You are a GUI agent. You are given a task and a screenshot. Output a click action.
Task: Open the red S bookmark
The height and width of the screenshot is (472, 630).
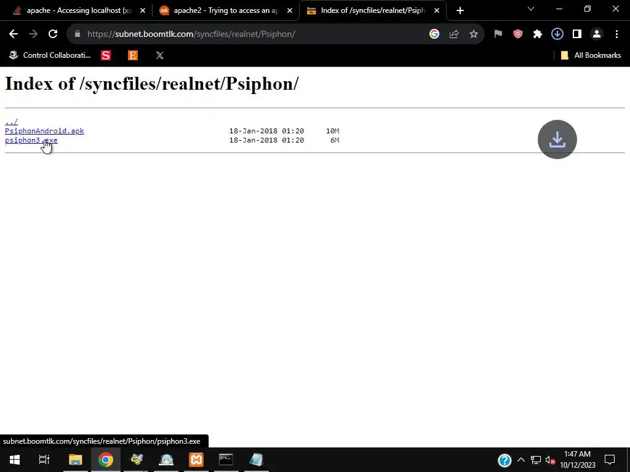point(106,55)
